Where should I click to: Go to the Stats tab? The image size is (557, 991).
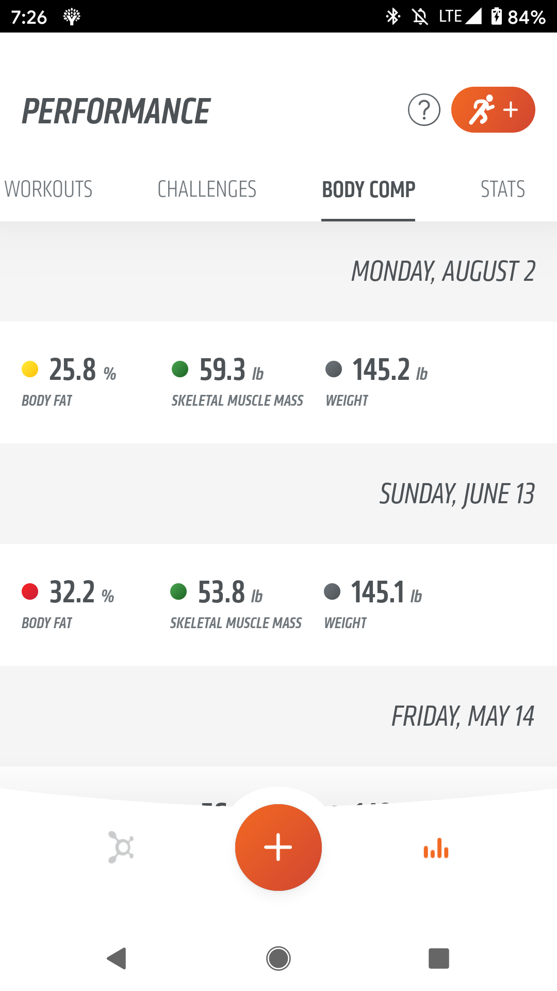[503, 189]
